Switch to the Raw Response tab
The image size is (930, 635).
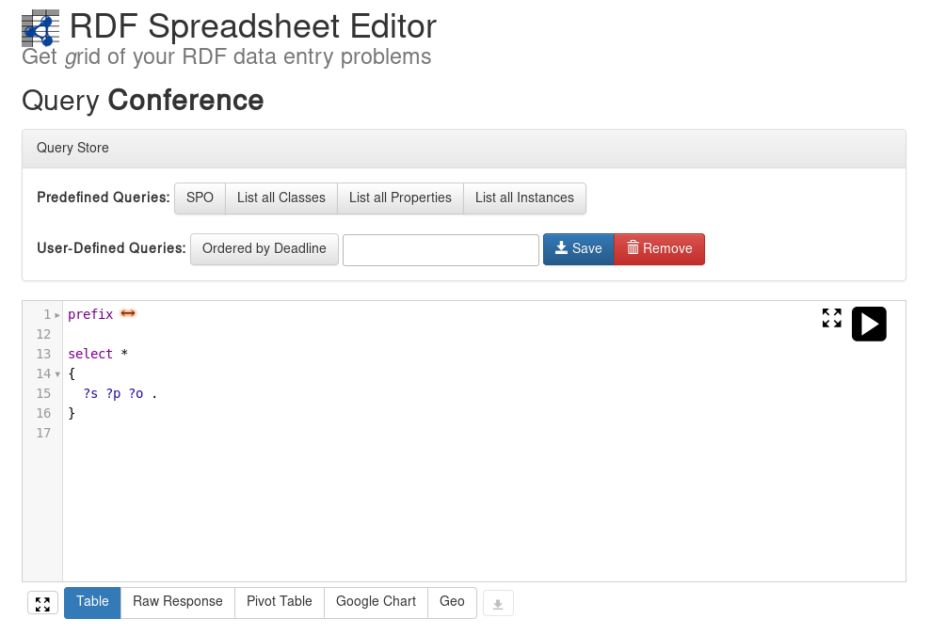178,603
